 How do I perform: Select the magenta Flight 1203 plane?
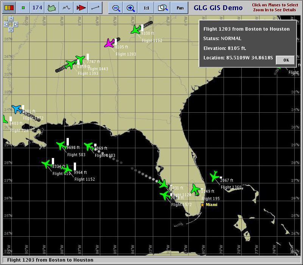109,43
